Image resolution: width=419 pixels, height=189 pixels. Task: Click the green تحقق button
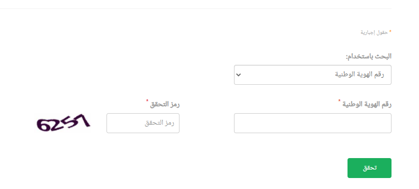pyautogui.click(x=369, y=168)
